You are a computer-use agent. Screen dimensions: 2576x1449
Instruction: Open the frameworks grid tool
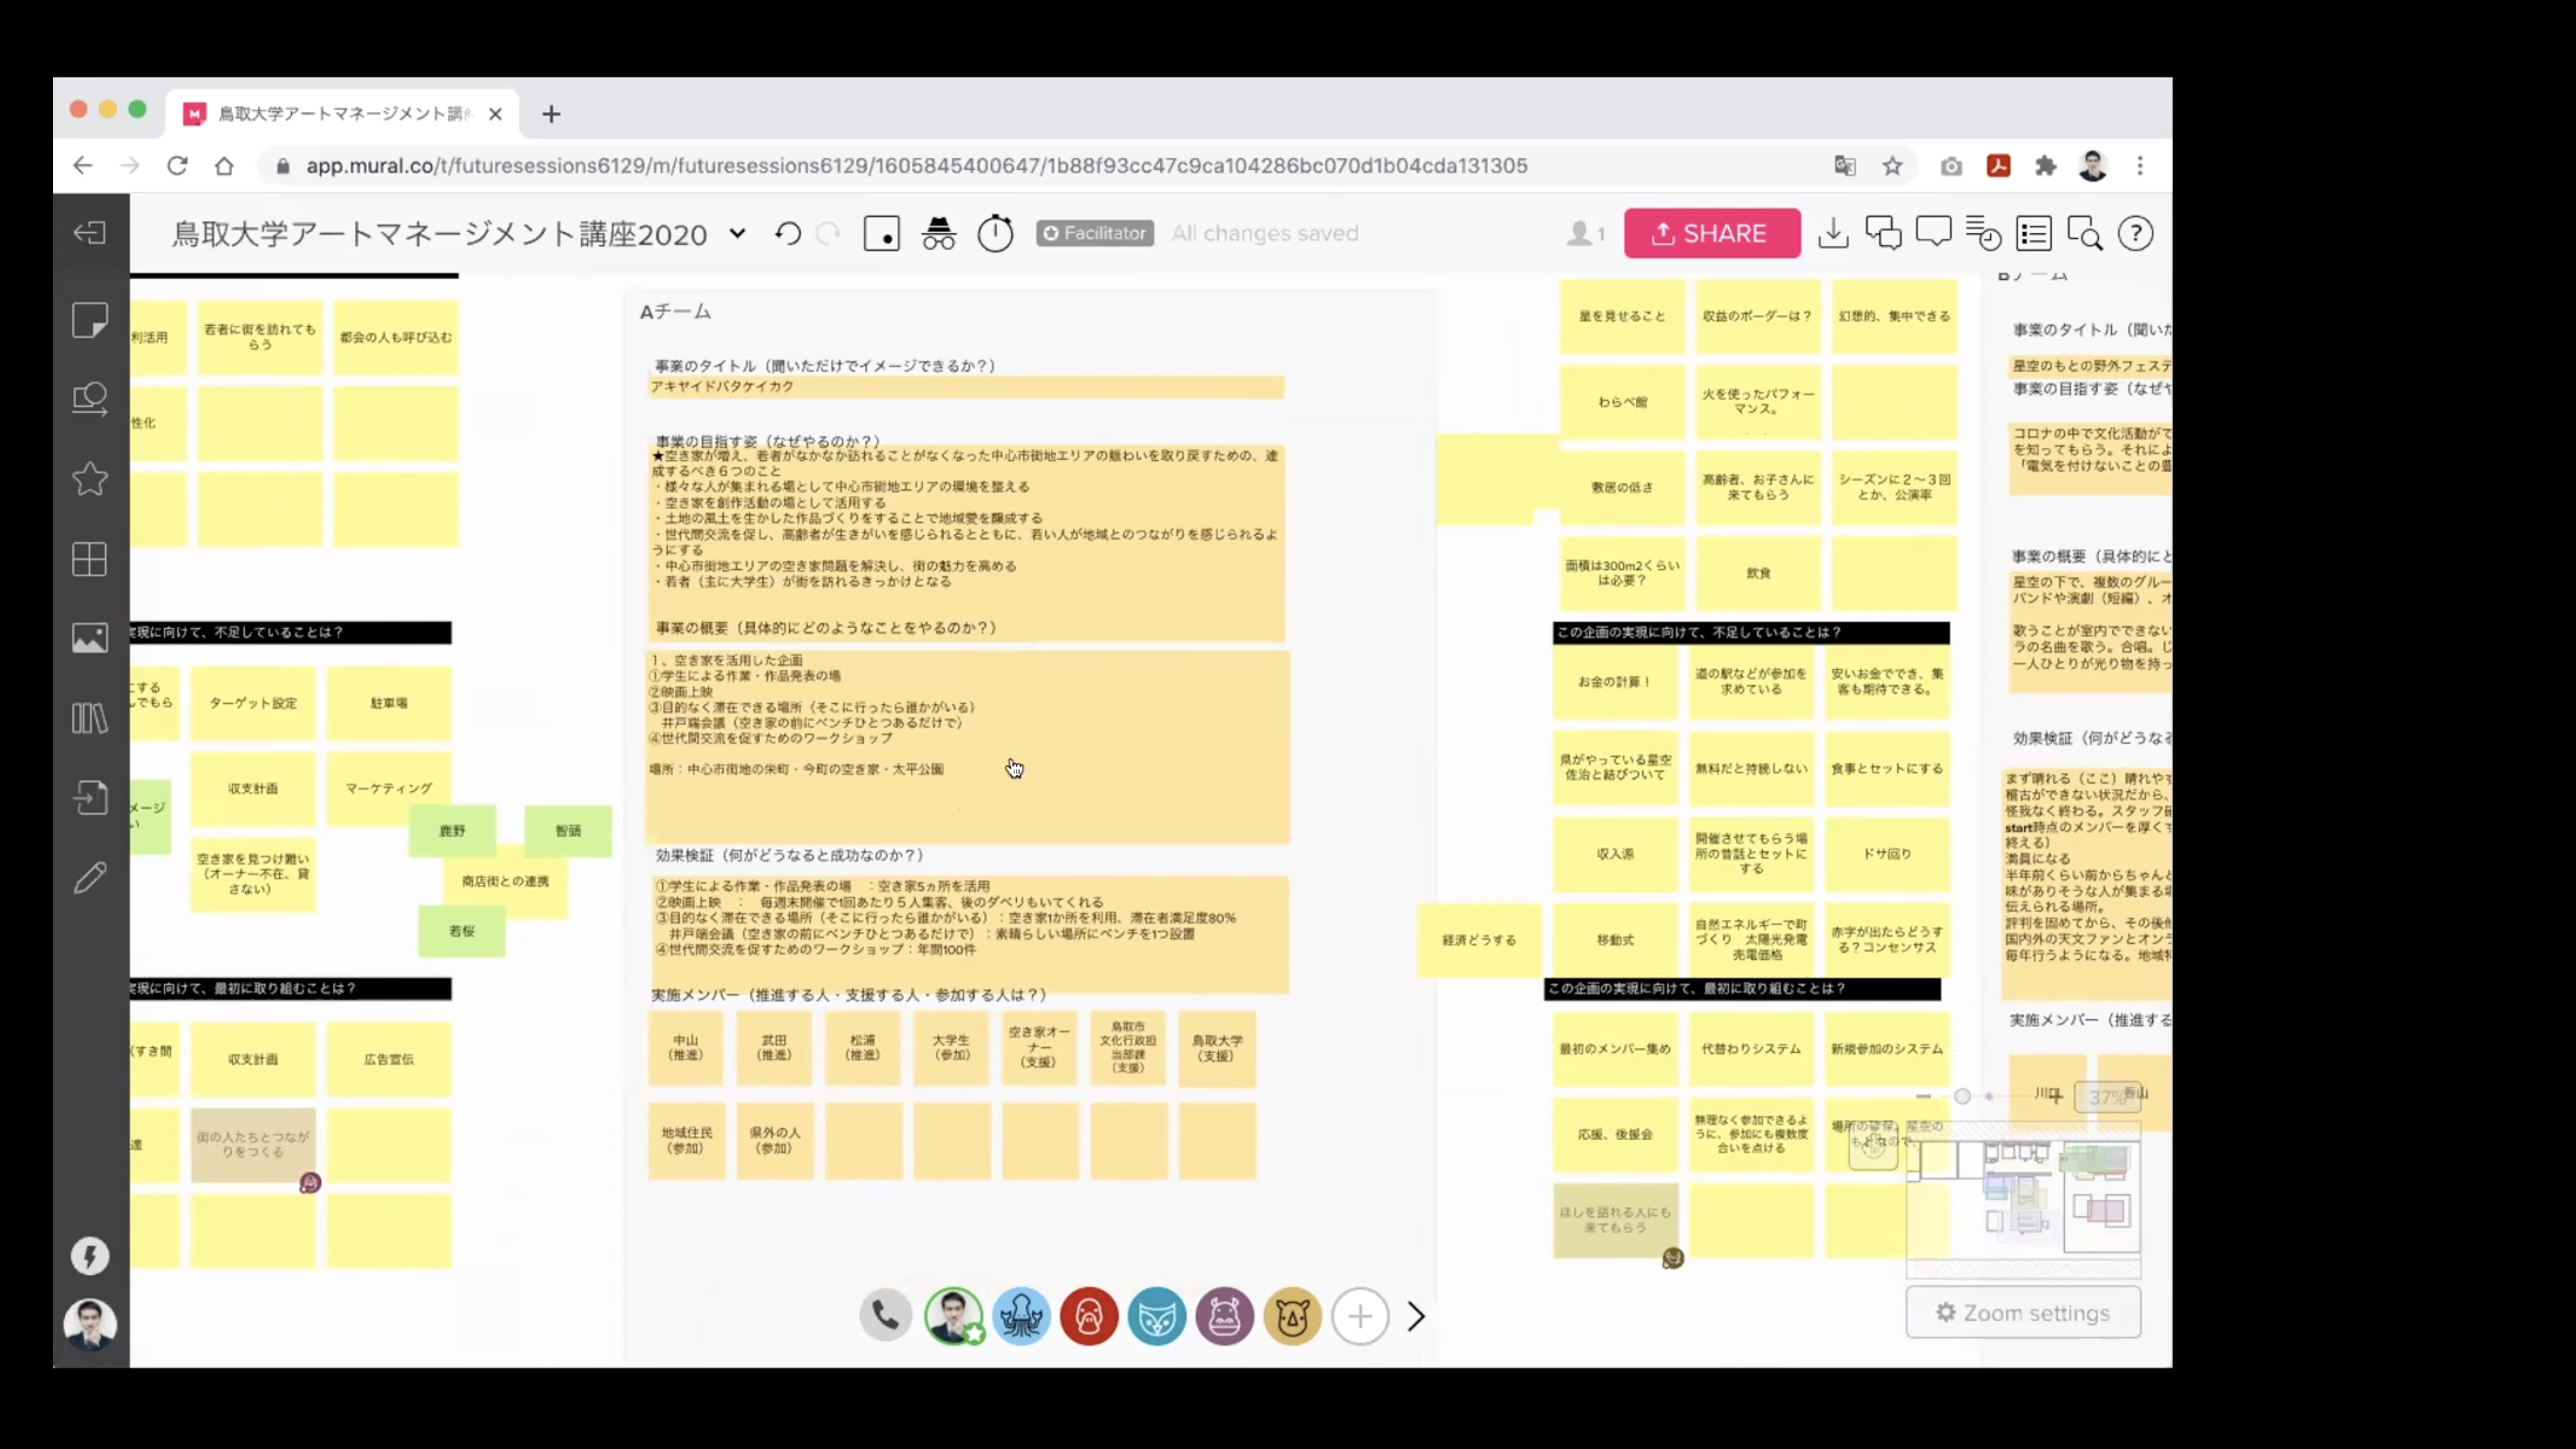point(90,559)
